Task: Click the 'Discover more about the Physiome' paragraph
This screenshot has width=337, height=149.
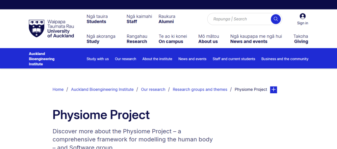Action: pos(133,139)
